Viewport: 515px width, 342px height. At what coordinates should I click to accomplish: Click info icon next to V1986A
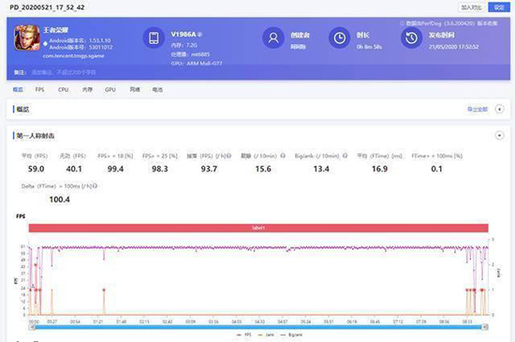click(x=200, y=35)
